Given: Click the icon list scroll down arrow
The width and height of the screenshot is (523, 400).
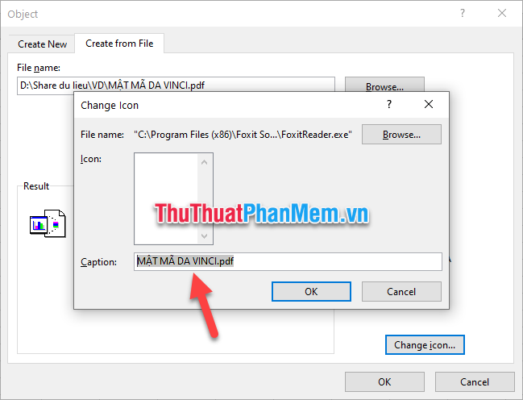Looking at the screenshot, I should coord(205,236).
